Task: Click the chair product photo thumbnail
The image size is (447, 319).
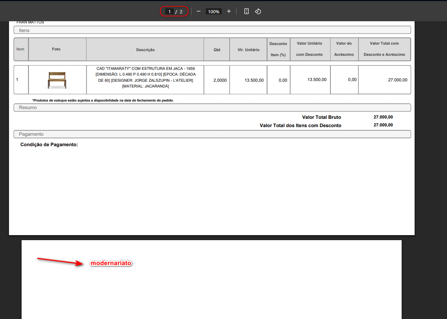Action: 57,80
